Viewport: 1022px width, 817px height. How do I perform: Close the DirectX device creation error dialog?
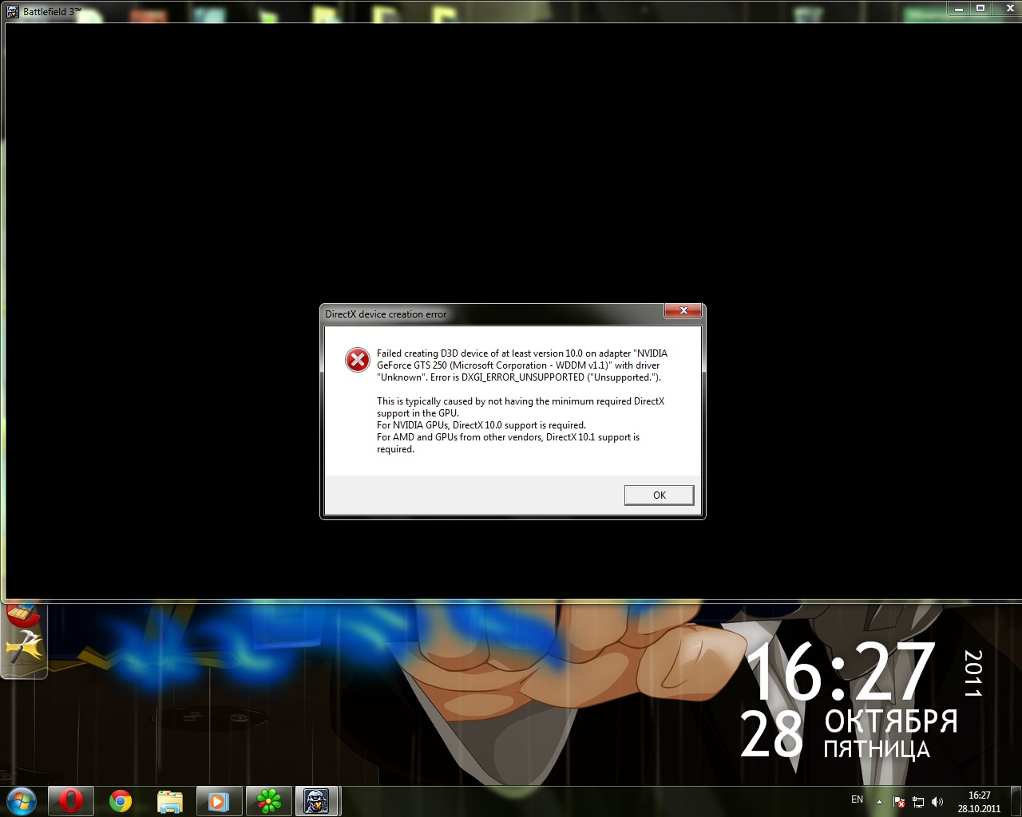pyautogui.click(x=683, y=310)
